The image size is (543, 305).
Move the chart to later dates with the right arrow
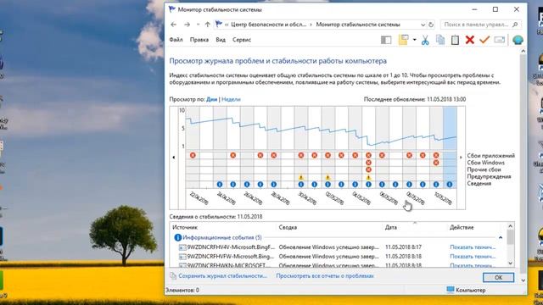[x=461, y=158]
